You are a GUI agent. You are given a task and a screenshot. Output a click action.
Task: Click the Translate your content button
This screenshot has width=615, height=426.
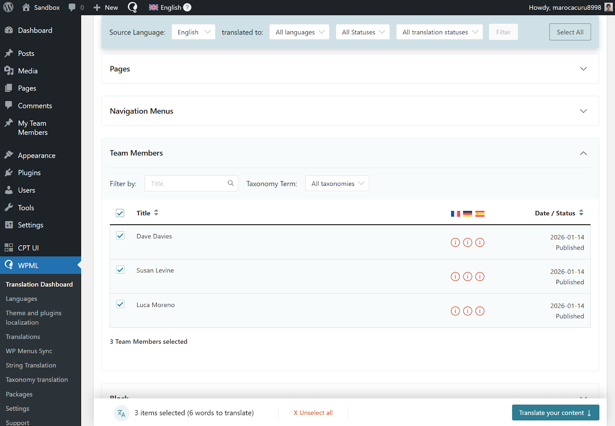coord(555,413)
